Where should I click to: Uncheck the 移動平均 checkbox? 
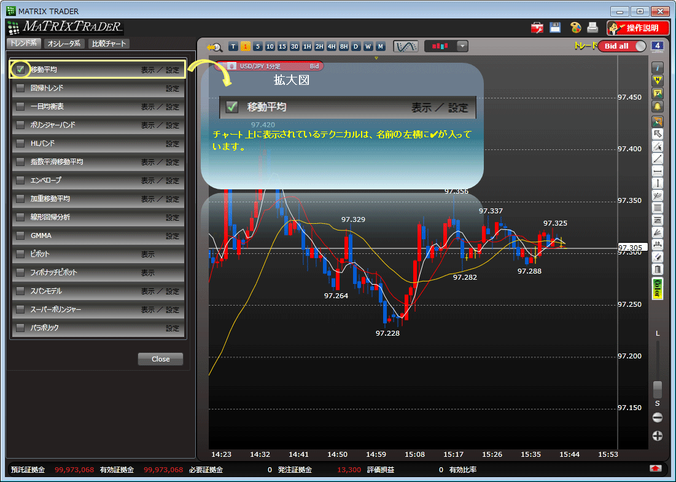(20, 69)
